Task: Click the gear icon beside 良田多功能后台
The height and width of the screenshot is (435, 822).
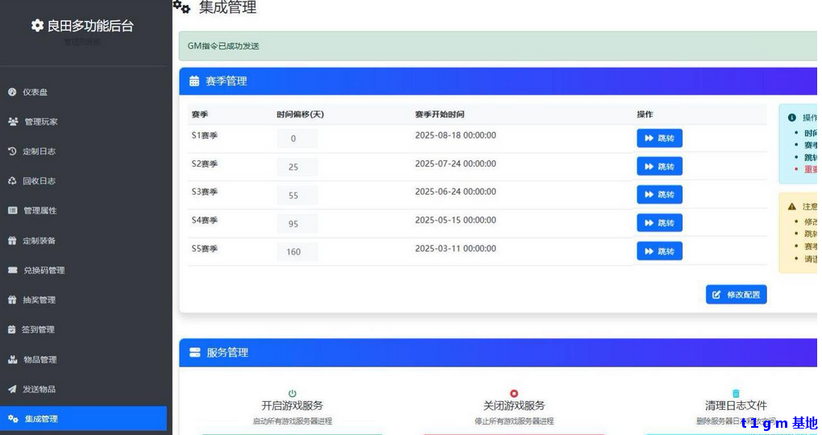Action: coord(37,25)
